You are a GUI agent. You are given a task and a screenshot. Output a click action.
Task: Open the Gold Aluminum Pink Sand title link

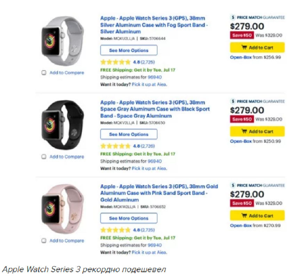tap(159, 193)
